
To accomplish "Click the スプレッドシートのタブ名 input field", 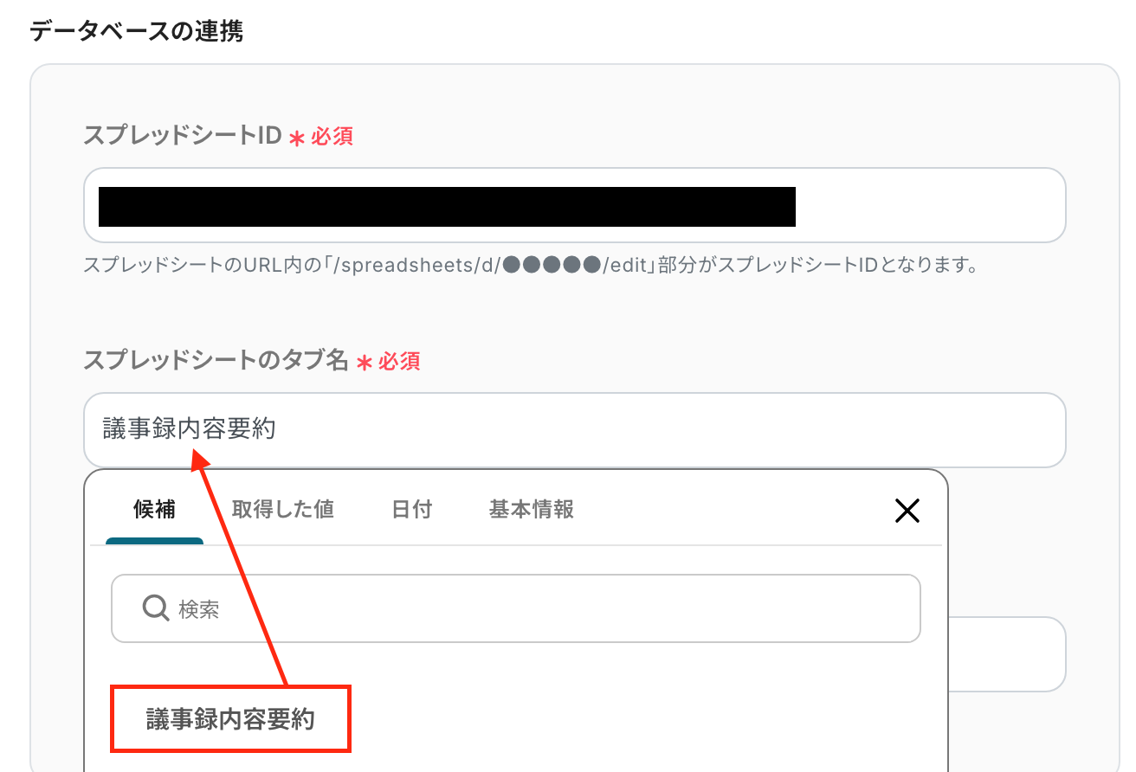I will (x=574, y=430).
